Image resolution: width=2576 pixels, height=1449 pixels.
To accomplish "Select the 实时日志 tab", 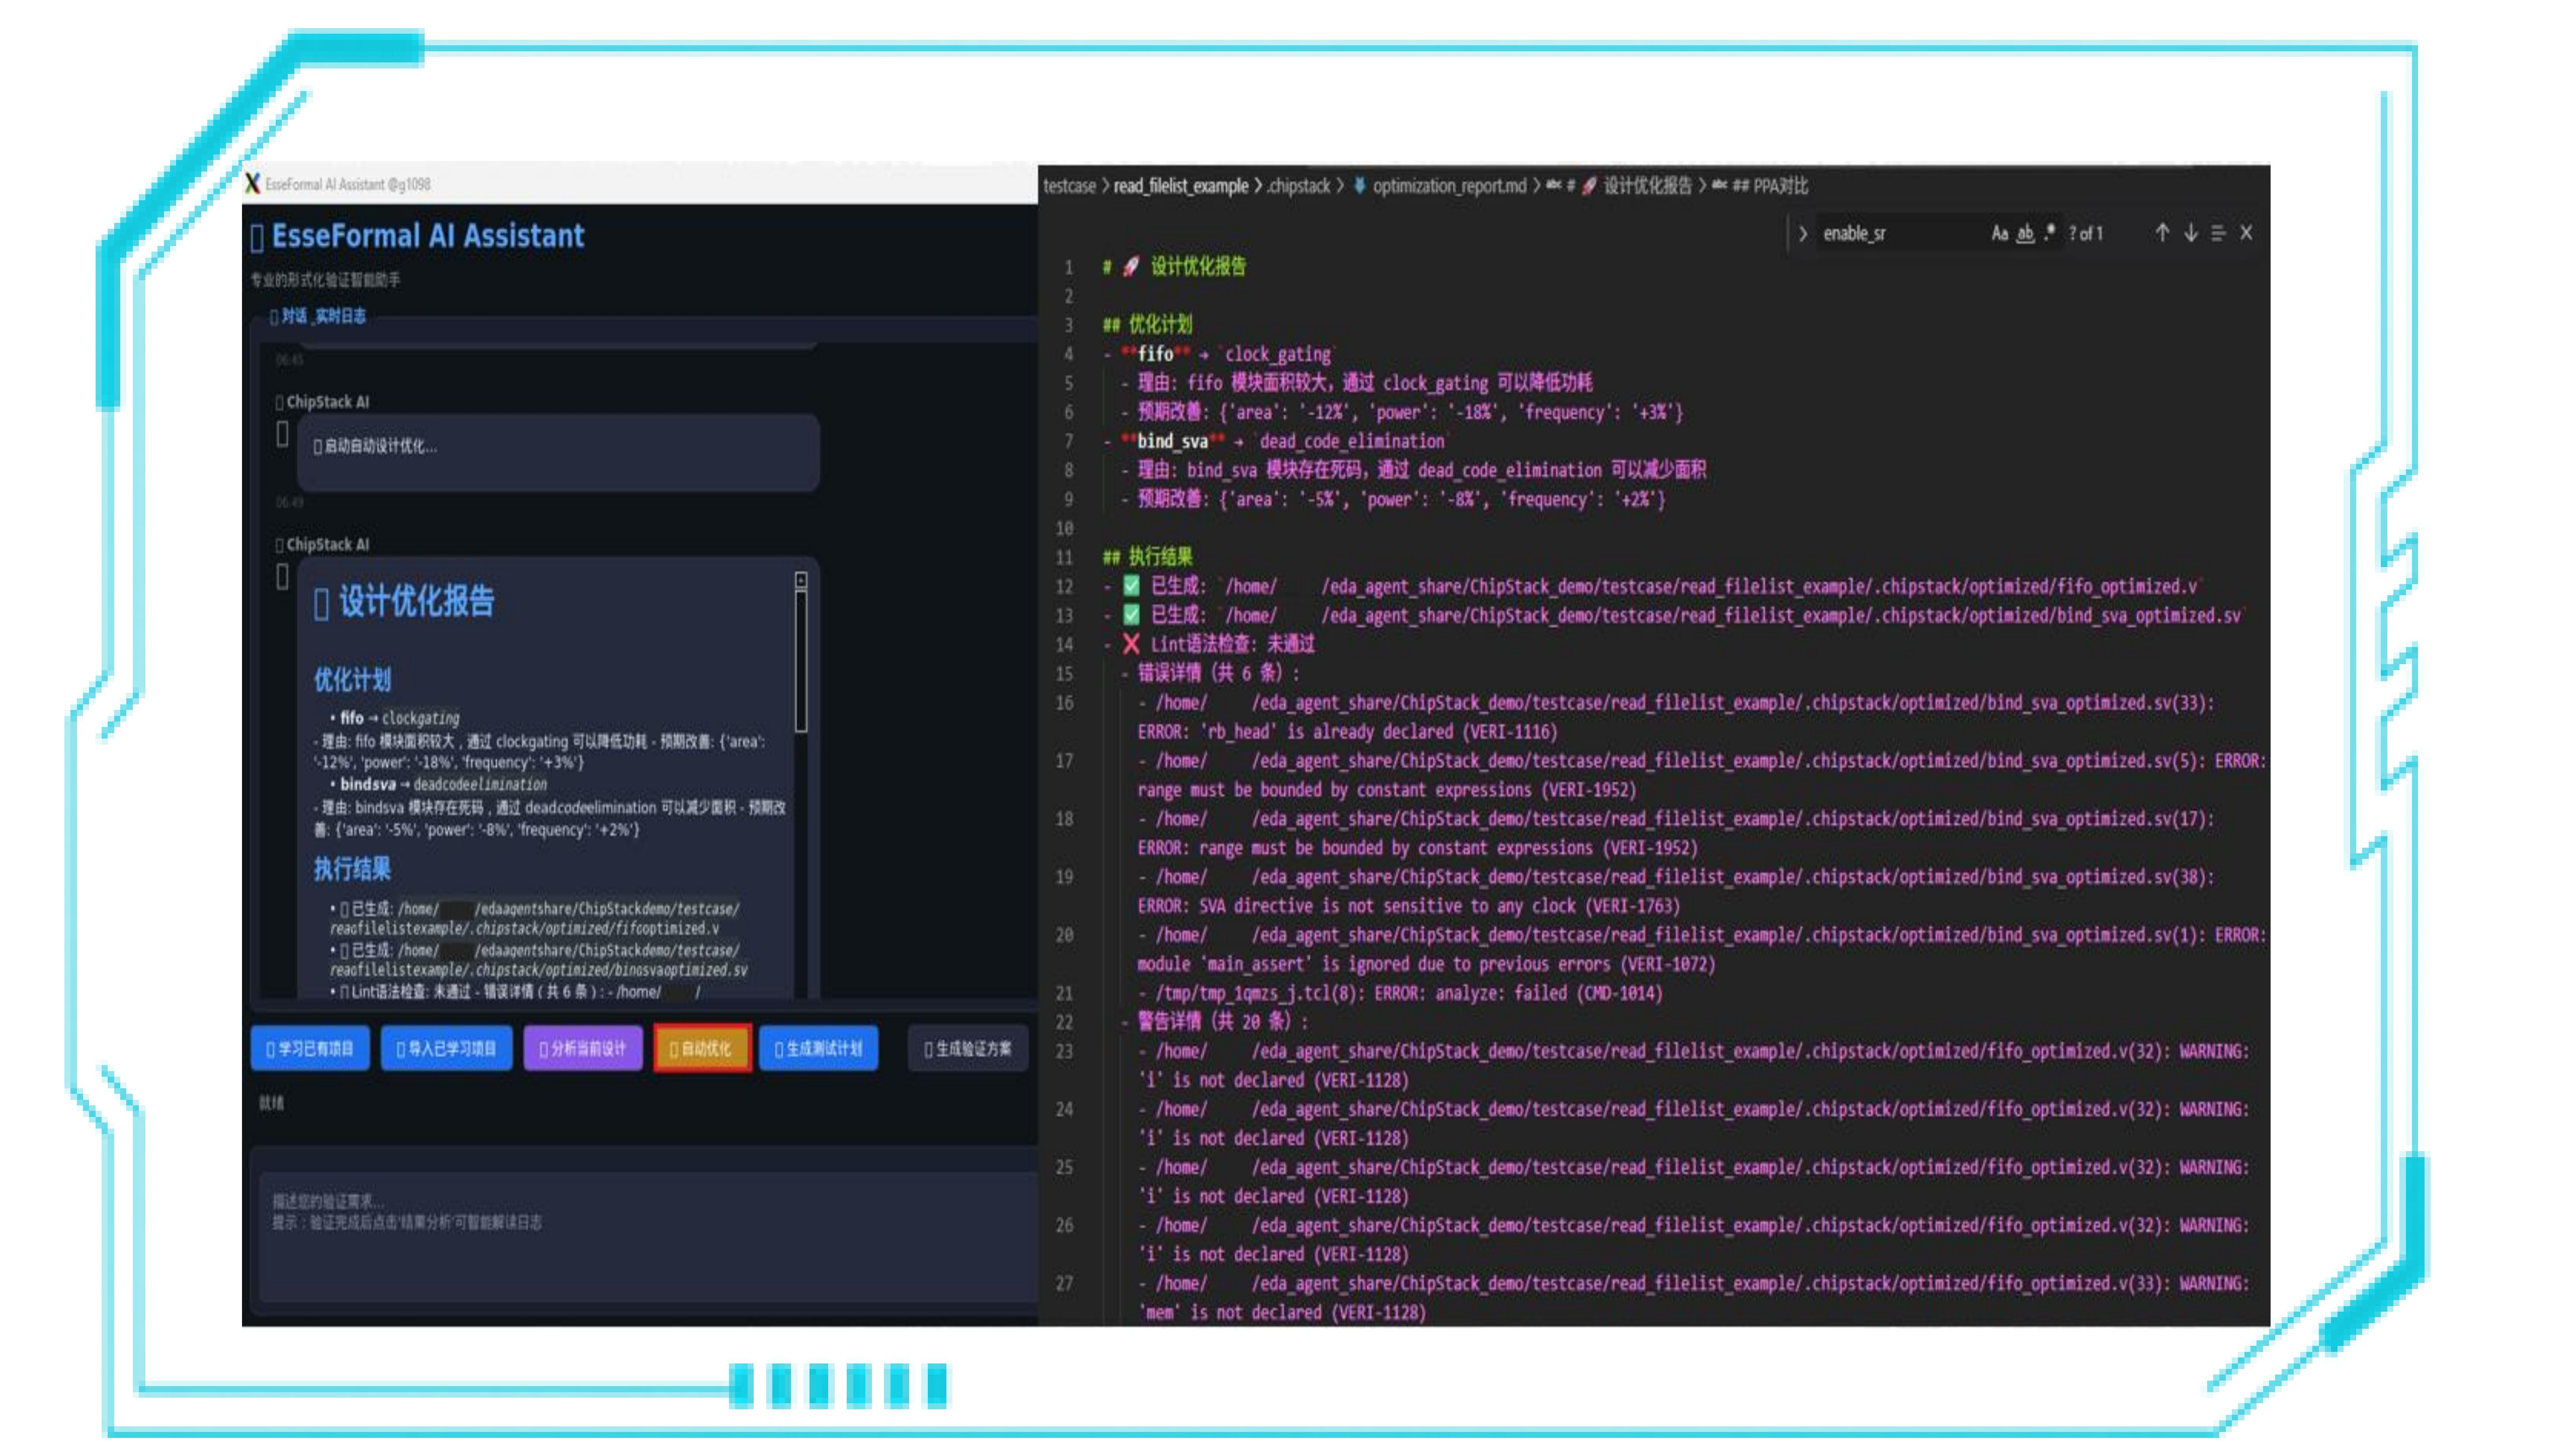I will 340,316.
